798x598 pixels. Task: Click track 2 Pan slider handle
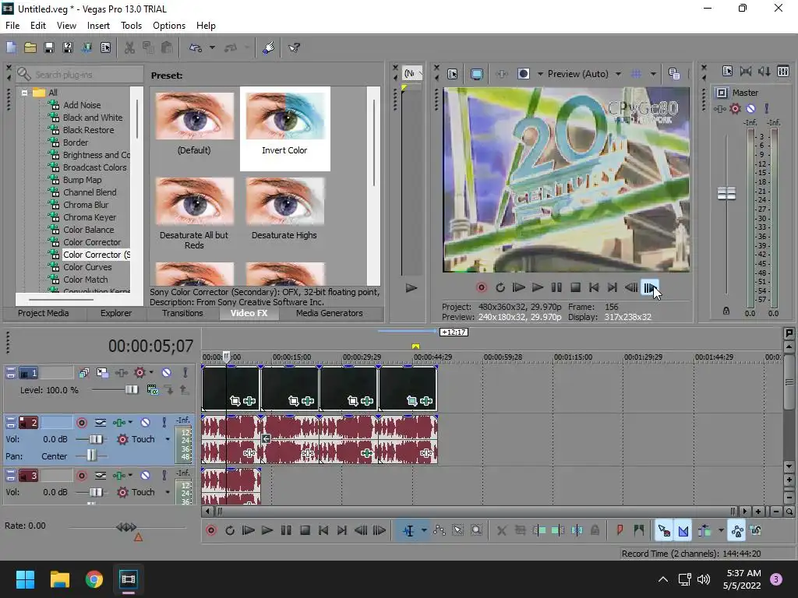91,455
